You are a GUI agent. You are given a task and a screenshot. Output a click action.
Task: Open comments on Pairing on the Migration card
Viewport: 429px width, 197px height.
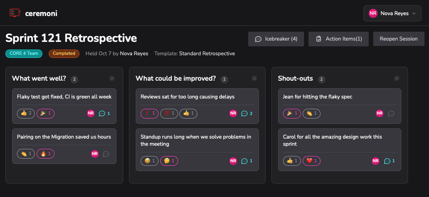click(106, 154)
